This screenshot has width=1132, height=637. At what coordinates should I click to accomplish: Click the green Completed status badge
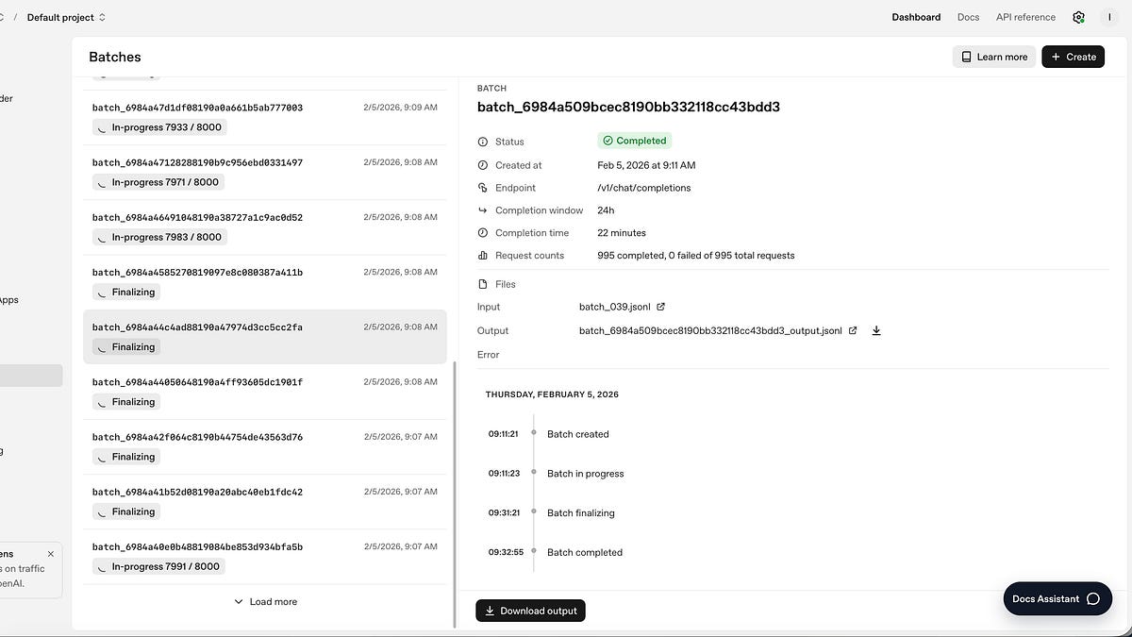[x=634, y=141]
